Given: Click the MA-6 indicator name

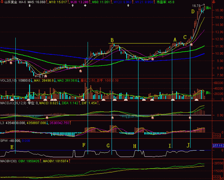Looking at the screenshot, I should coord(23,2).
